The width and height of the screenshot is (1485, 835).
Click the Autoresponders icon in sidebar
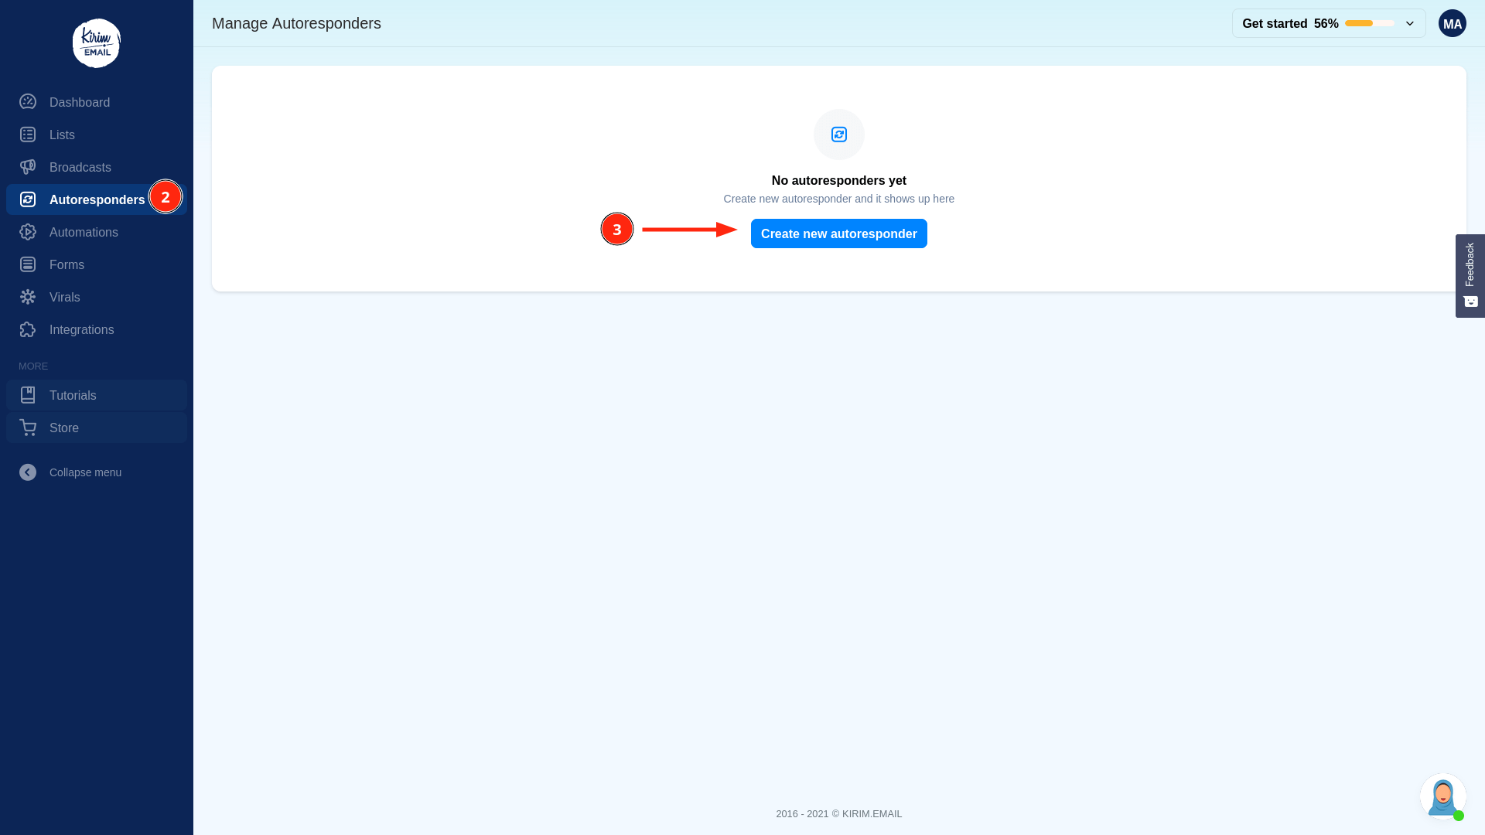click(x=28, y=199)
